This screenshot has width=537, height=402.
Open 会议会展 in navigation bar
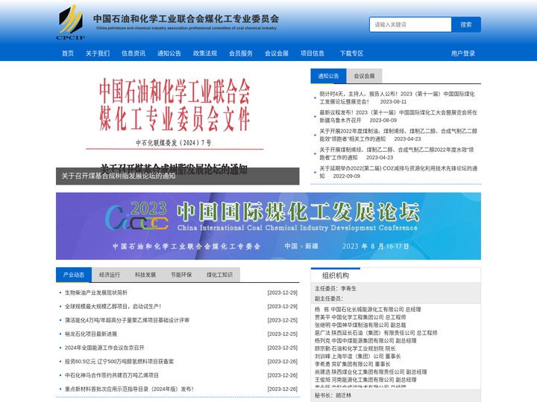277,54
